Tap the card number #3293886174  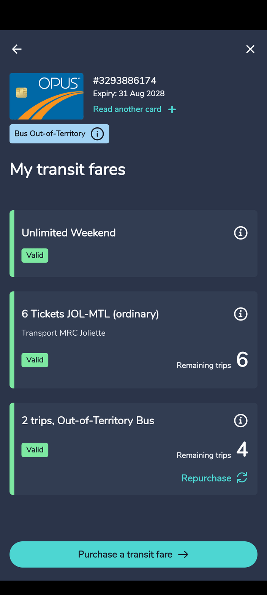tap(125, 81)
